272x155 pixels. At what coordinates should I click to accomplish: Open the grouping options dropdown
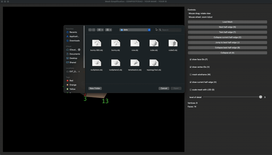[108, 30]
